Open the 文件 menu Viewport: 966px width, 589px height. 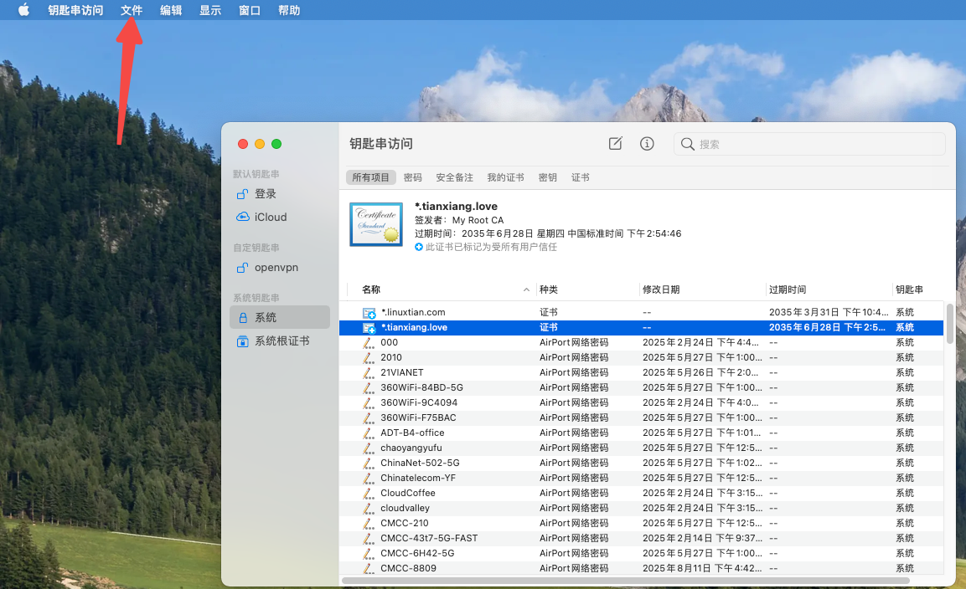click(x=132, y=10)
